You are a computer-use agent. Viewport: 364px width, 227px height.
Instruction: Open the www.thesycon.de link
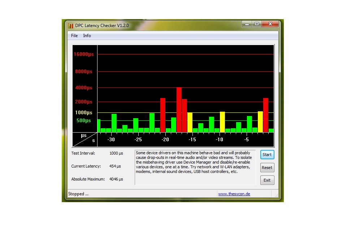pyautogui.click(x=234, y=194)
